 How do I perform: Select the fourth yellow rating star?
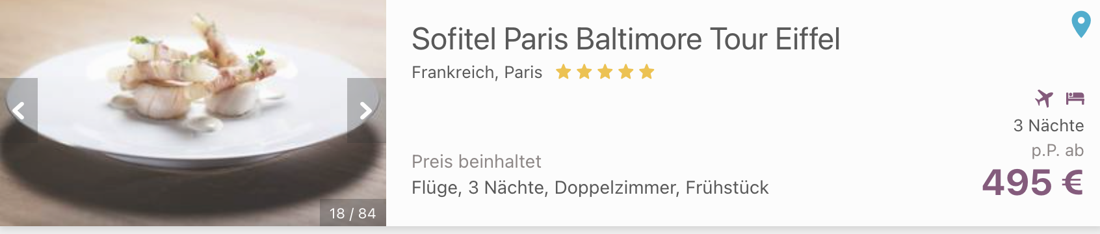(626, 71)
